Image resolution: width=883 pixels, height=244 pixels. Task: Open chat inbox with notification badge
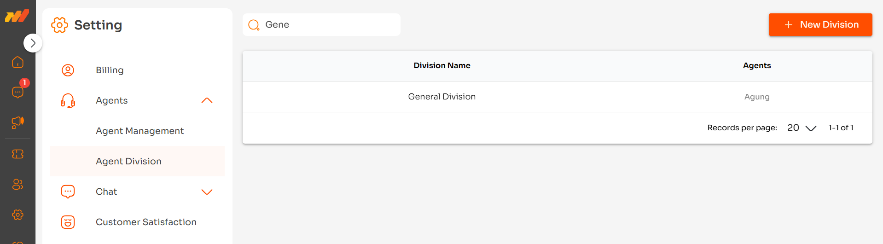[x=17, y=92]
